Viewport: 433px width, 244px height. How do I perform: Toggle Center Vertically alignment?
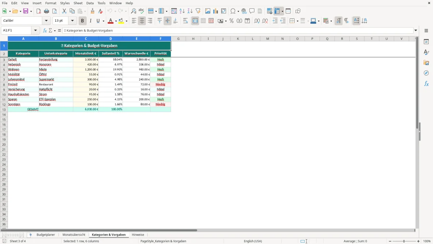167,21
